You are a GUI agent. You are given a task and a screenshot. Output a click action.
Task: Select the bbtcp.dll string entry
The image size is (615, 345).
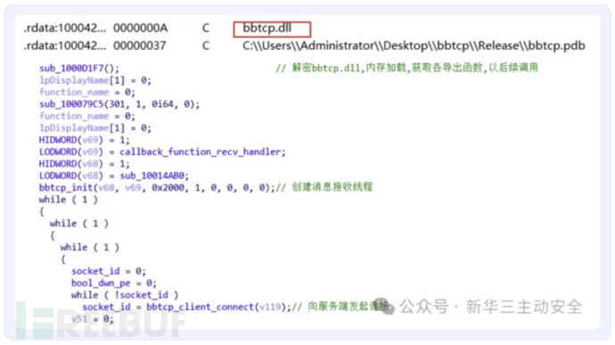[x=267, y=29]
